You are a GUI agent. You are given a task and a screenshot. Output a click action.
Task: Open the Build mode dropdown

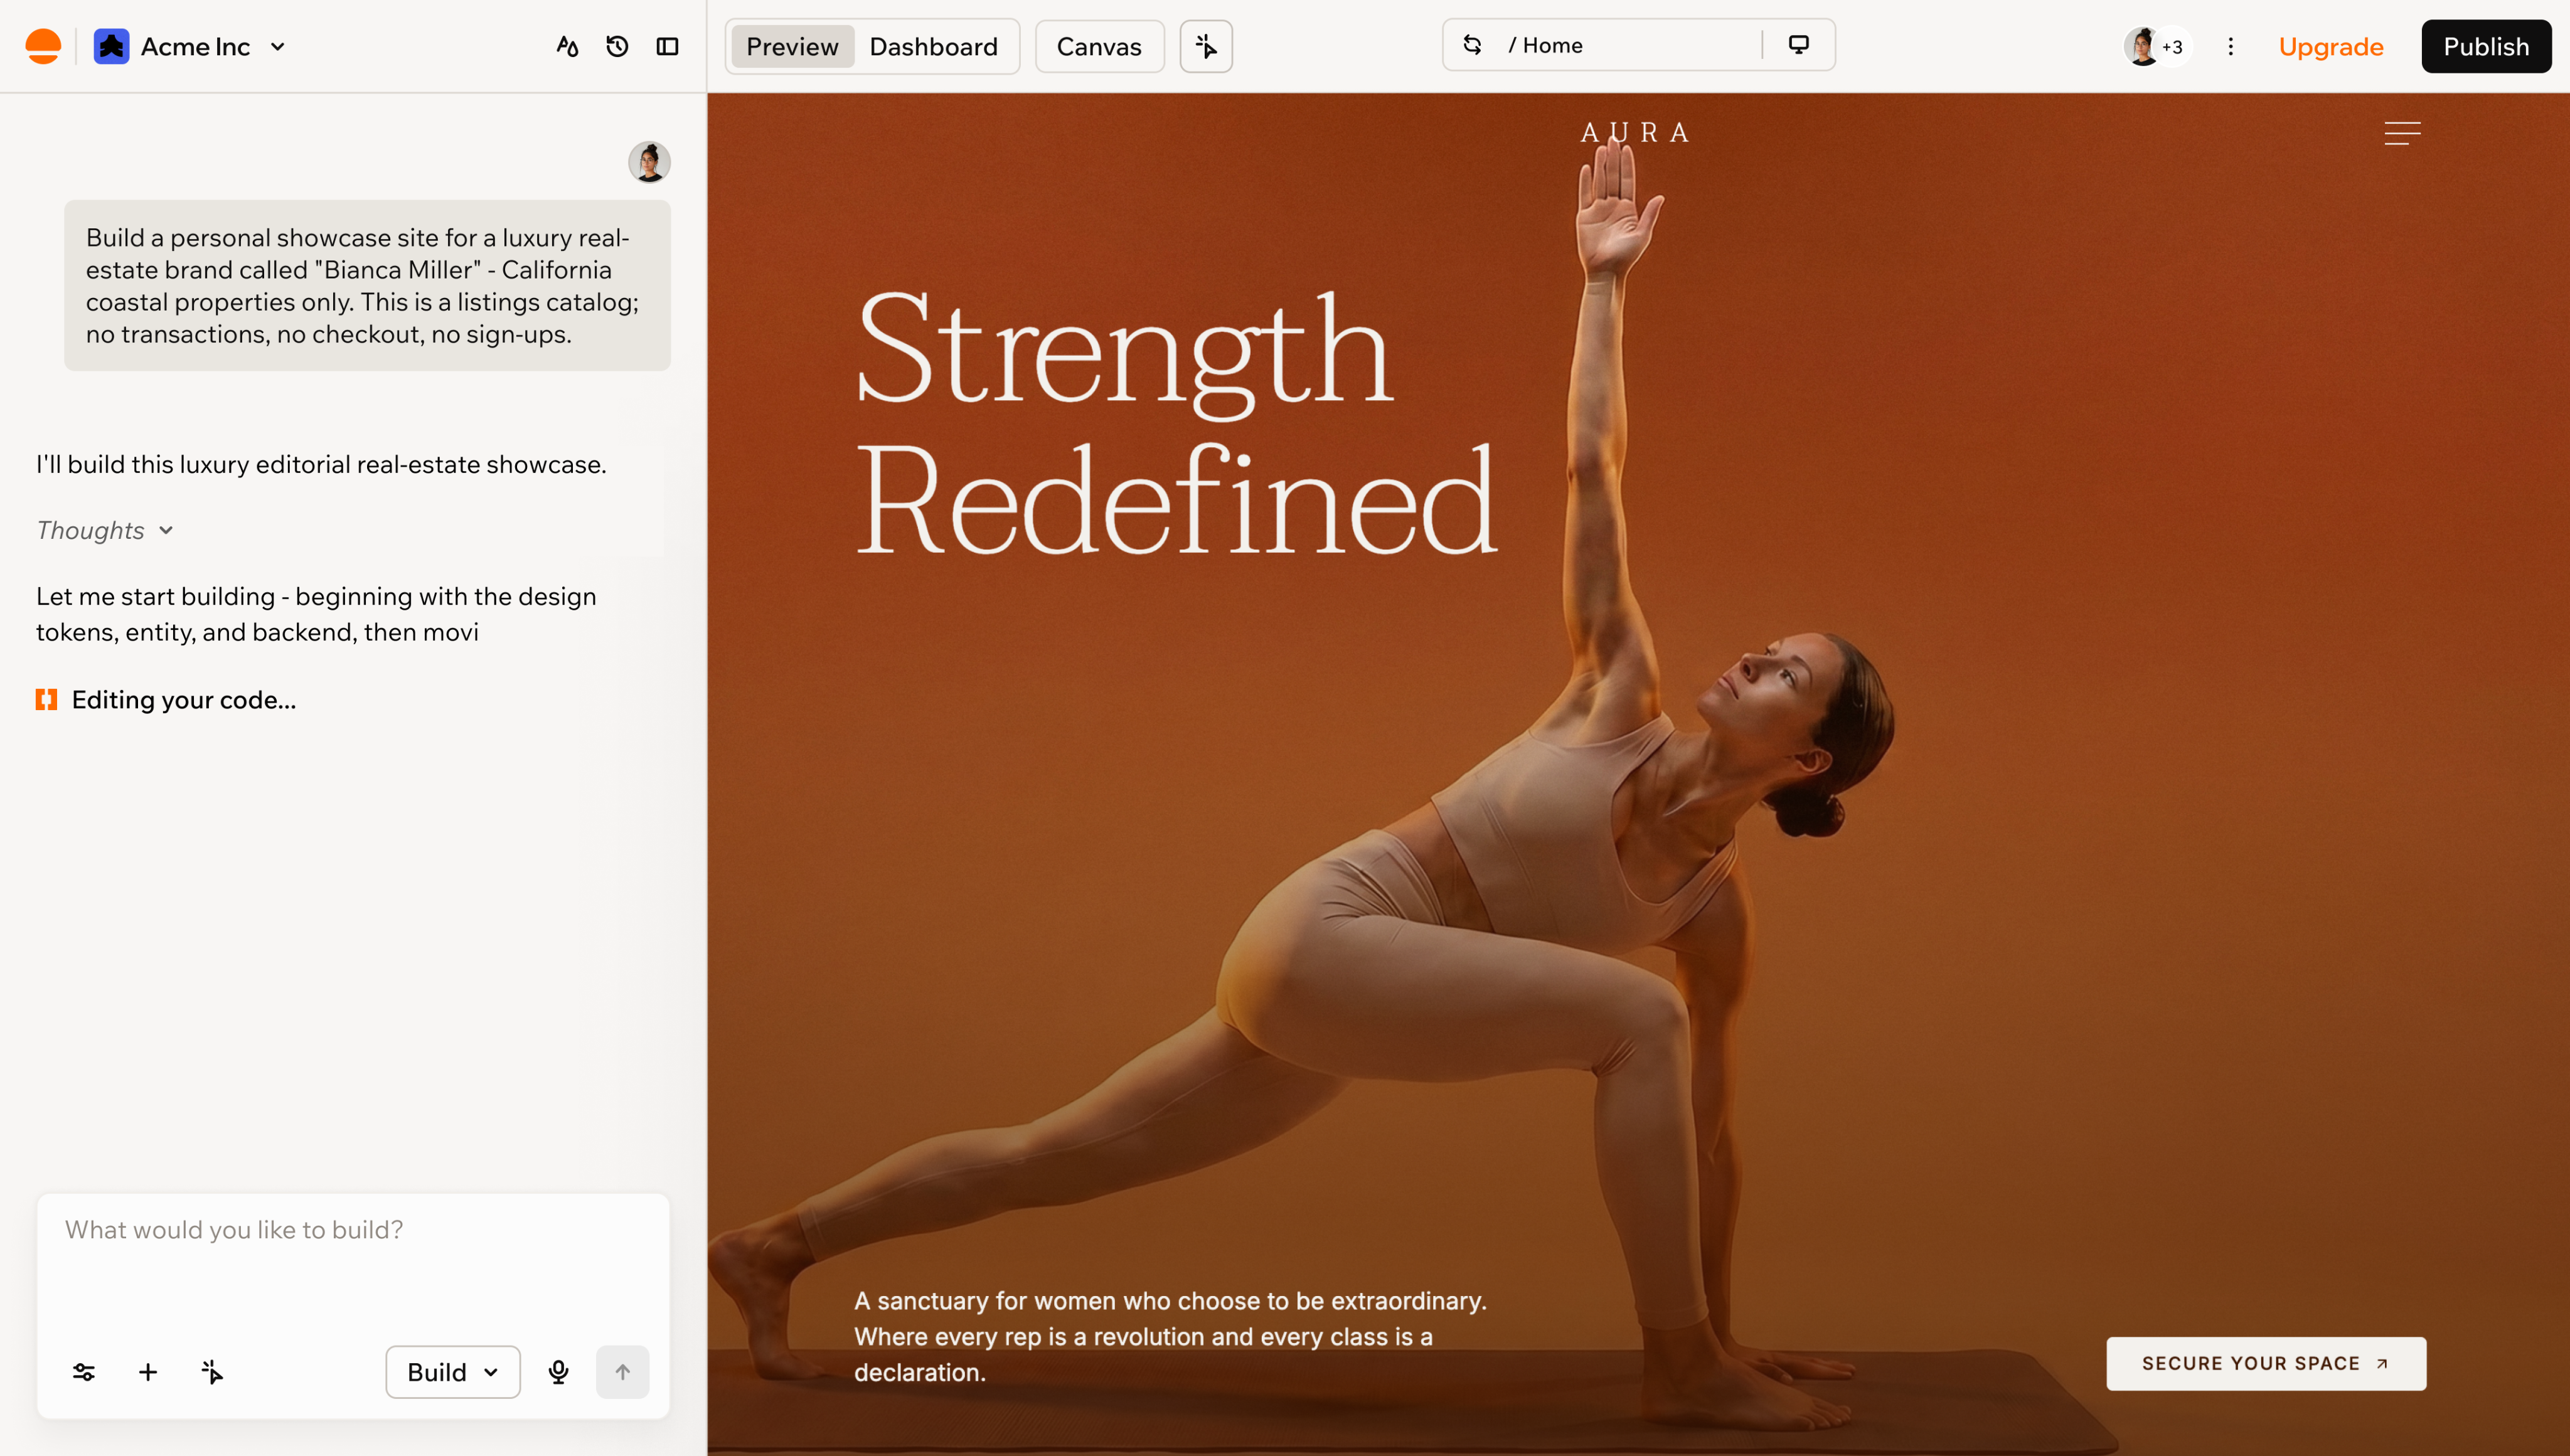pos(453,1372)
